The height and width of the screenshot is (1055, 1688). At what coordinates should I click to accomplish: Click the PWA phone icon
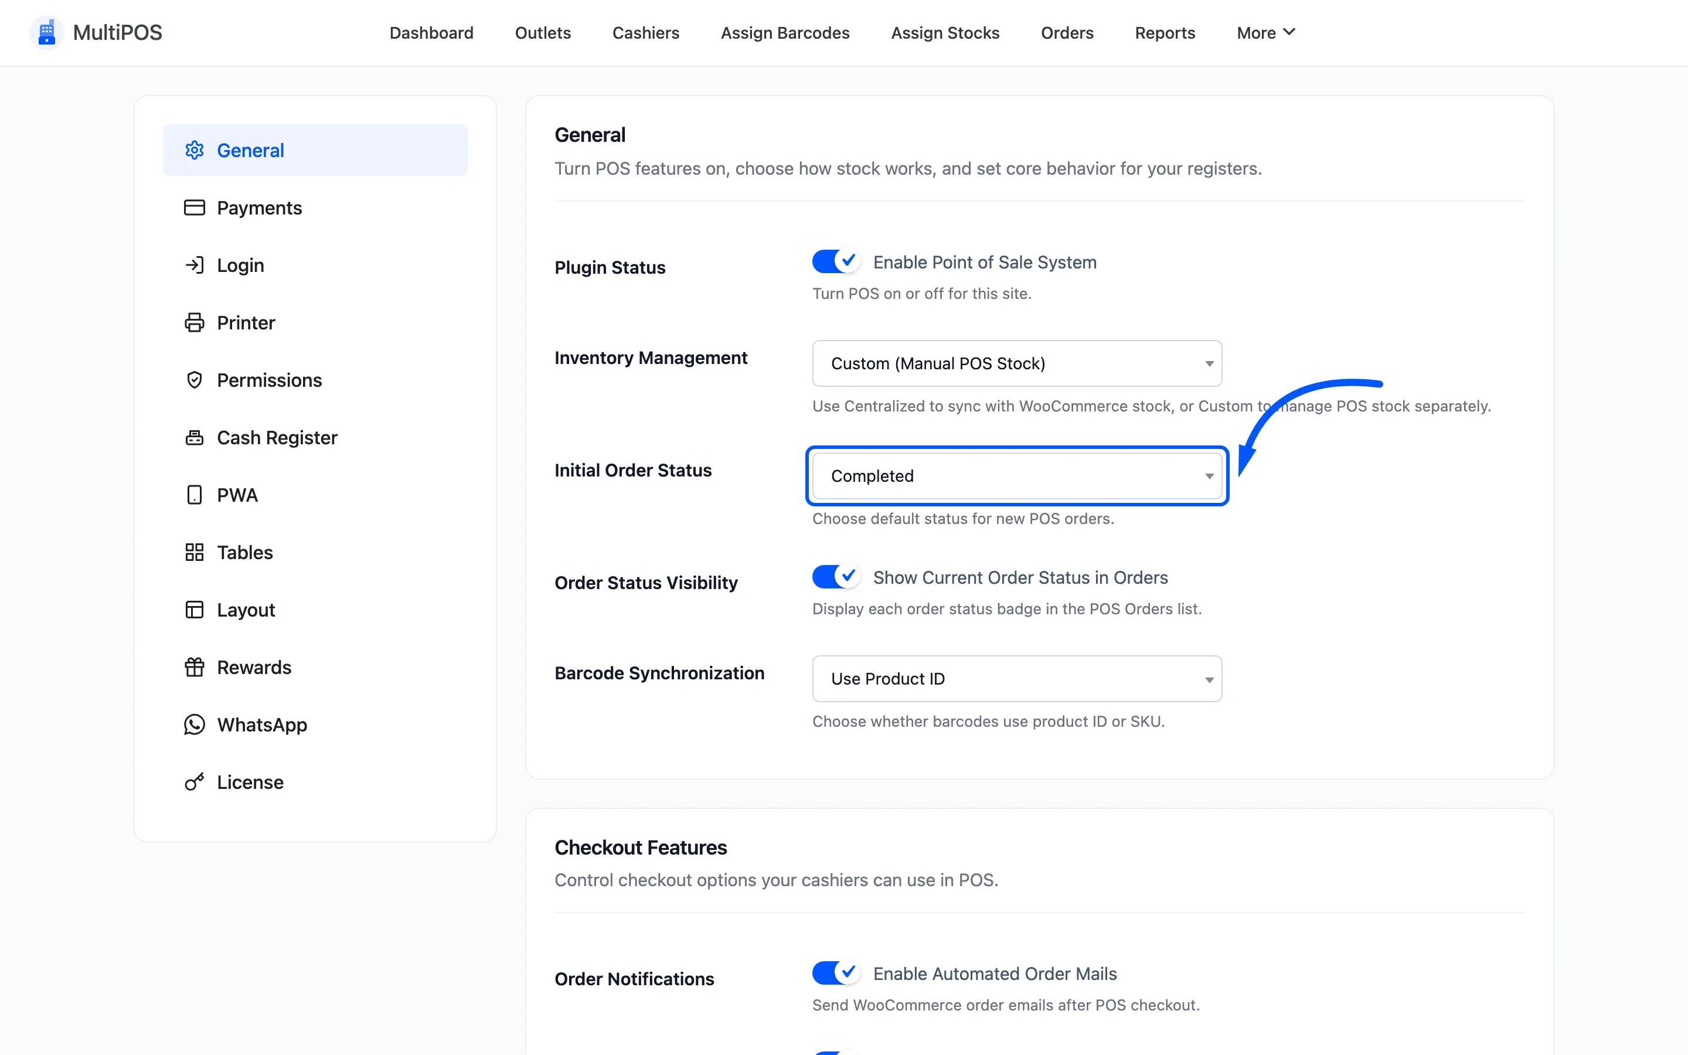(x=194, y=495)
